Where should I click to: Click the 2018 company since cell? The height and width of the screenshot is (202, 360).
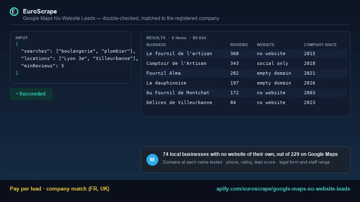tap(310, 63)
